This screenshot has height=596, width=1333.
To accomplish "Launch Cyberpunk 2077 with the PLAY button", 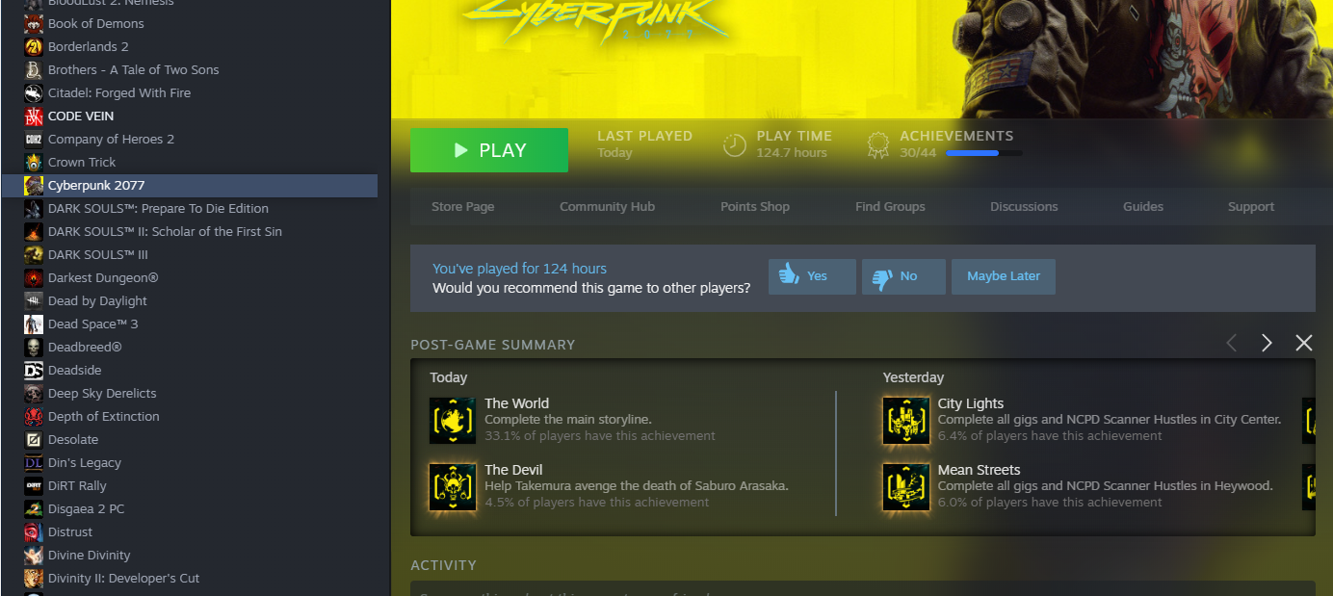I will click(x=489, y=150).
